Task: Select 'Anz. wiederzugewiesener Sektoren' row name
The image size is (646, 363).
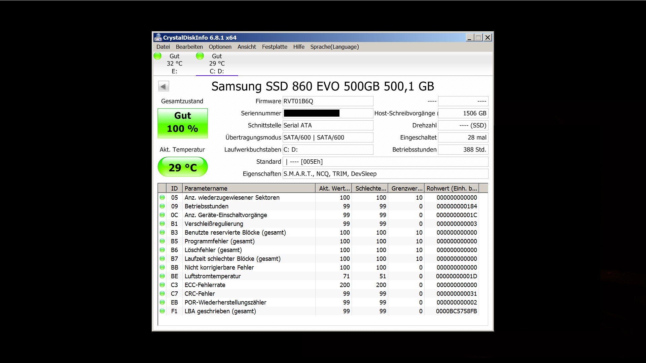Action: tap(232, 198)
